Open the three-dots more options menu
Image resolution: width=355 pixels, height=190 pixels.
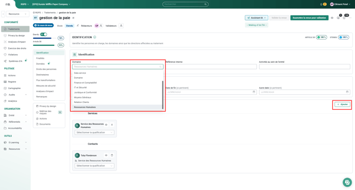tap(350, 18)
